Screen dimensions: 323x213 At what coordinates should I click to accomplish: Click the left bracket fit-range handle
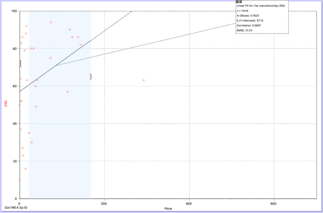coord(21,64)
